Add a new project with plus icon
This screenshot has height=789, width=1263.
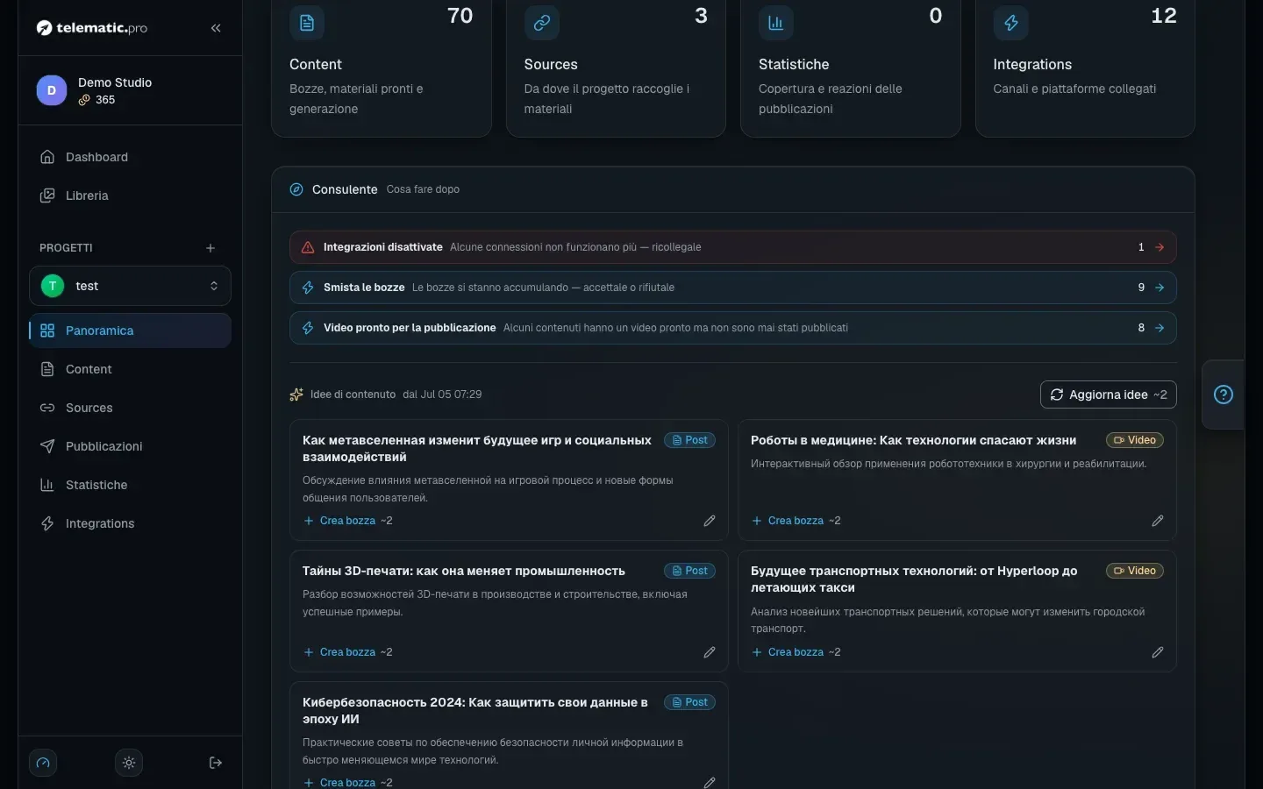[x=210, y=248]
